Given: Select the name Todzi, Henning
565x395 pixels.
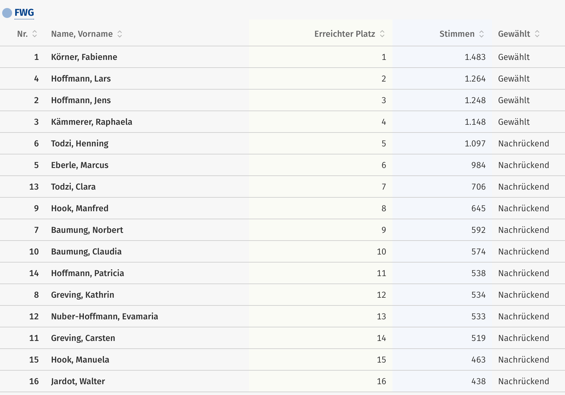Looking at the screenshot, I should pos(80,144).
